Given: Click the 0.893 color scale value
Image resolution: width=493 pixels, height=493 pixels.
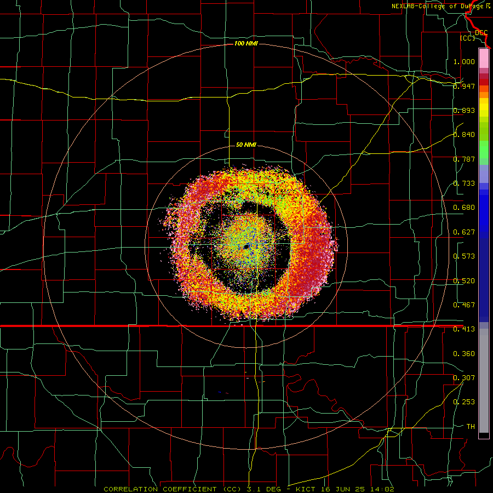Looking at the screenshot, I should pyautogui.click(x=464, y=110).
